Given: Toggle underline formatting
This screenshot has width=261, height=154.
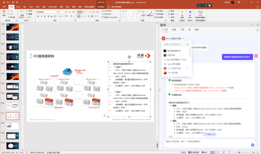Looking at the screenshot, I should coord(45,16).
